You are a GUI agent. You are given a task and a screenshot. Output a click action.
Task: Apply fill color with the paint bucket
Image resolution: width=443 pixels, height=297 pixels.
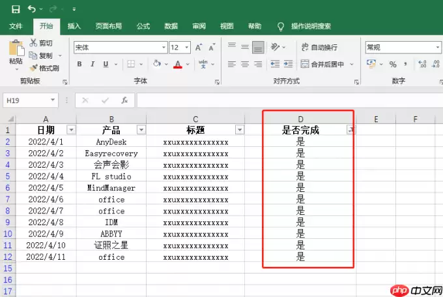[x=157, y=64]
